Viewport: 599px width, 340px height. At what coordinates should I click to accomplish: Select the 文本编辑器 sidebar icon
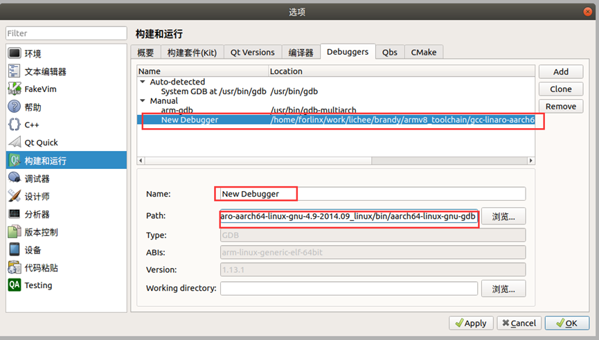tap(15, 71)
